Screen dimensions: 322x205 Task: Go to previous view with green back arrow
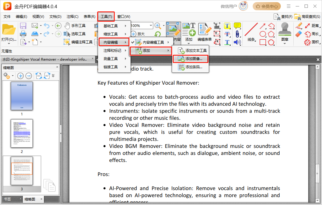(x=58, y=26)
